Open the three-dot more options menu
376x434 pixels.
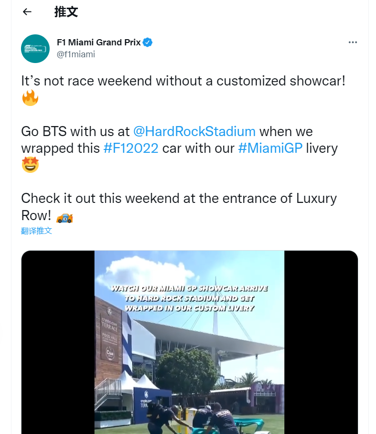coord(353,42)
